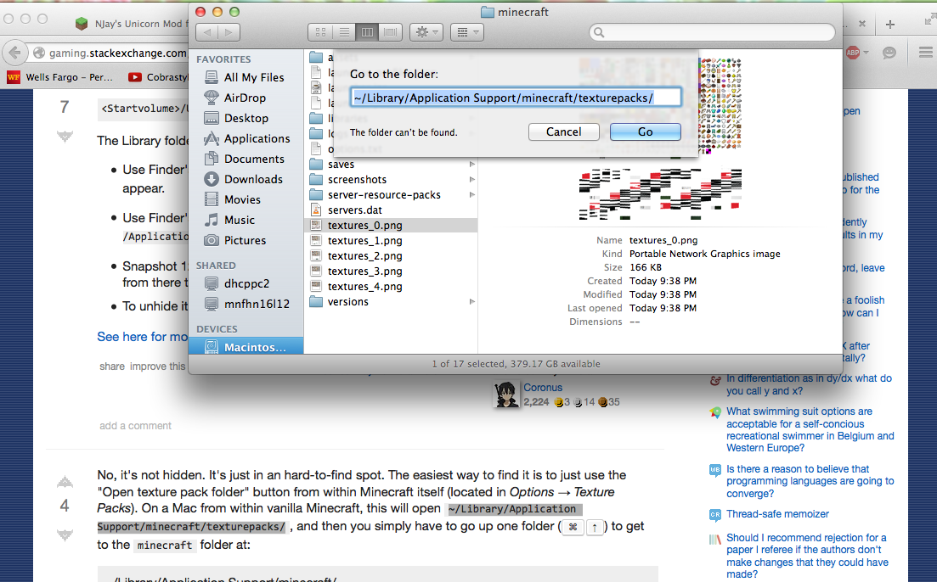
Task: Click Finder forward navigation arrow
Action: tap(229, 32)
